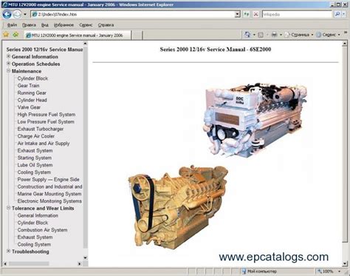The width and height of the screenshot is (350, 276).
Task: Click the browser Back arrow button
Action: (x=7, y=14)
